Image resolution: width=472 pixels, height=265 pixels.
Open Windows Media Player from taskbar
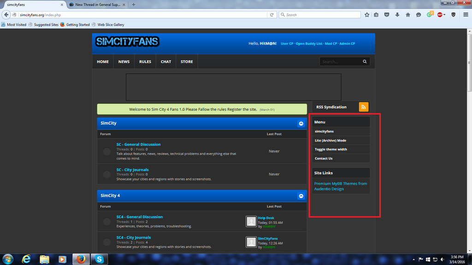62,259
